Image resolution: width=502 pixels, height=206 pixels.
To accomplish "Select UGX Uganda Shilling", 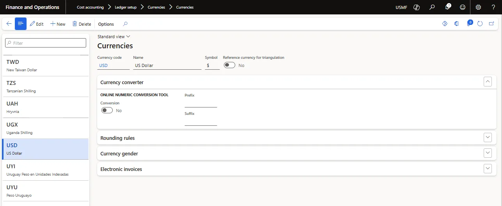I will 45,128.
